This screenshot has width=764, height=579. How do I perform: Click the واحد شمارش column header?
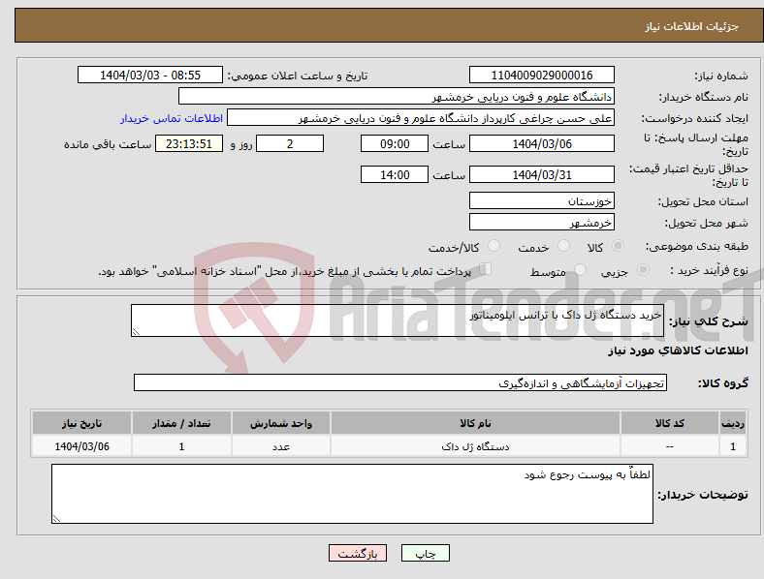pyautogui.click(x=281, y=423)
